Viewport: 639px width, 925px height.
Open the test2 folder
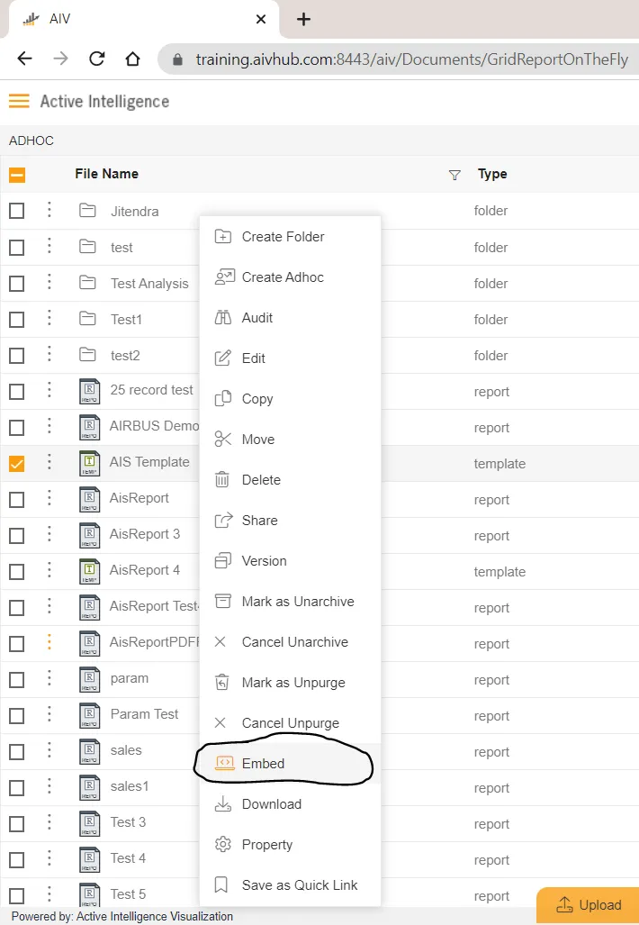pos(125,356)
